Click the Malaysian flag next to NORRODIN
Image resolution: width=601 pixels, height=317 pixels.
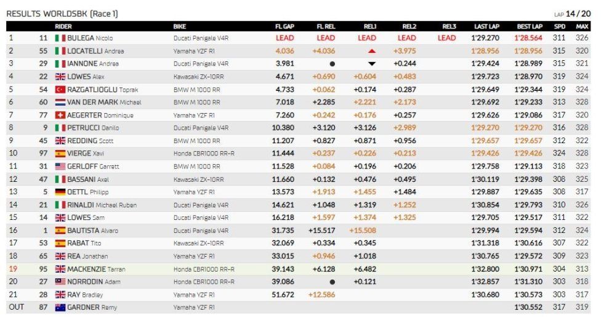pyautogui.click(x=60, y=282)
